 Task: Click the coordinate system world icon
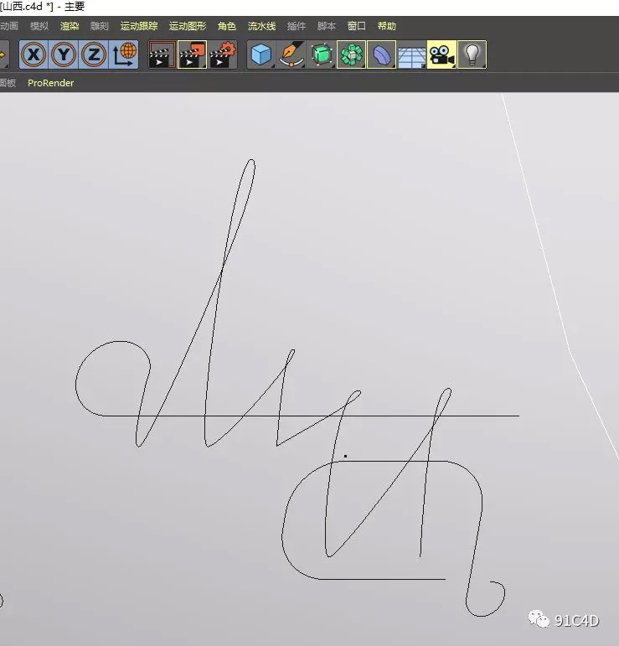click(x=124, y=55)
